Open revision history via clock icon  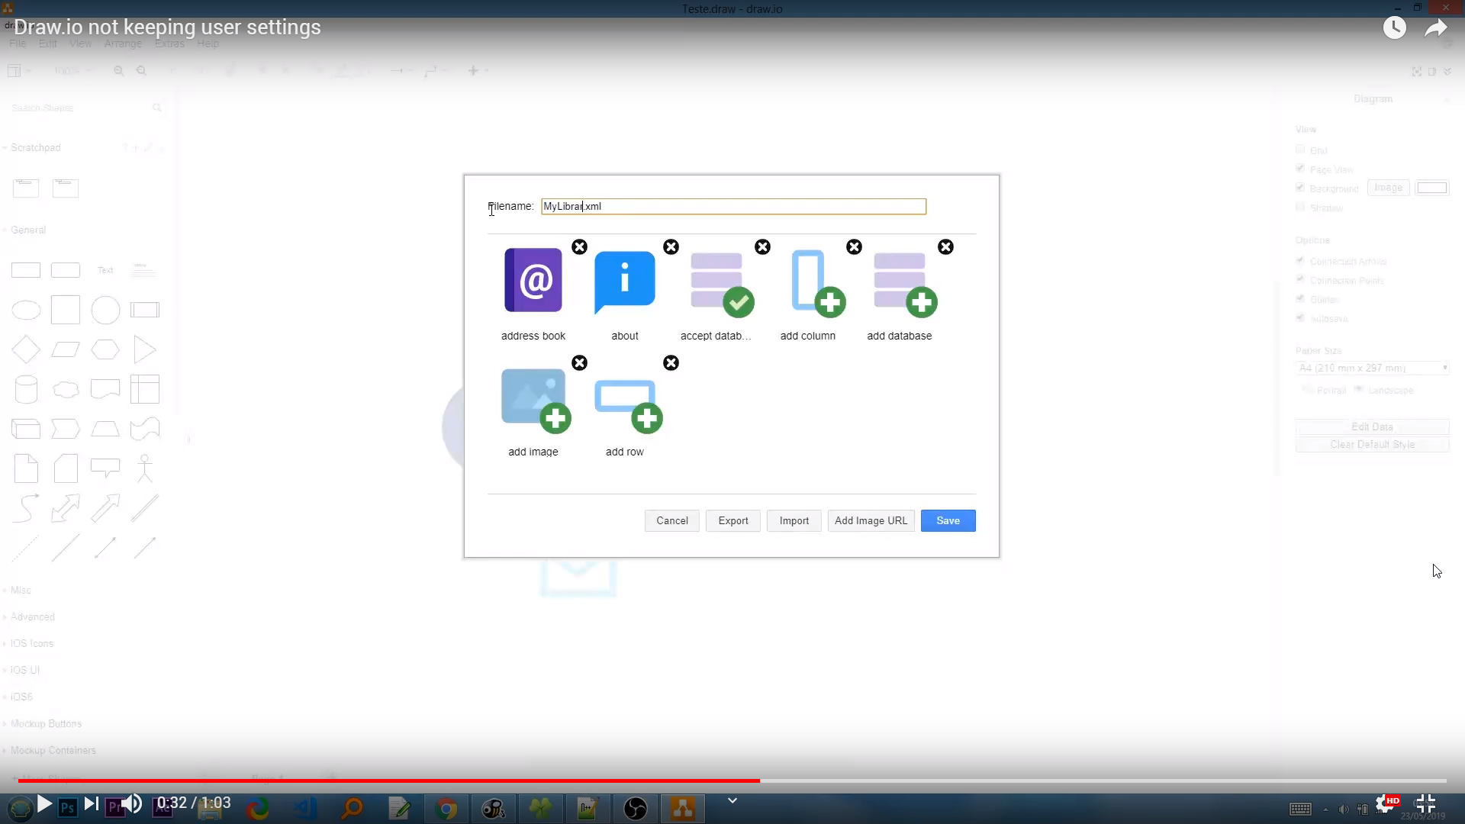[x=1395, y=27]
